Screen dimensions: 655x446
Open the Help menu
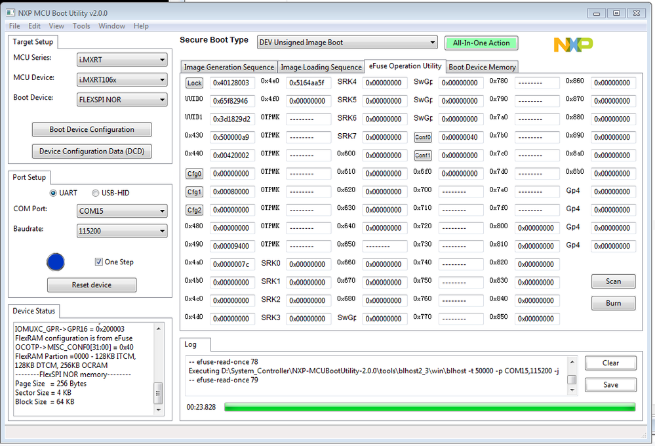pos(141,26)
